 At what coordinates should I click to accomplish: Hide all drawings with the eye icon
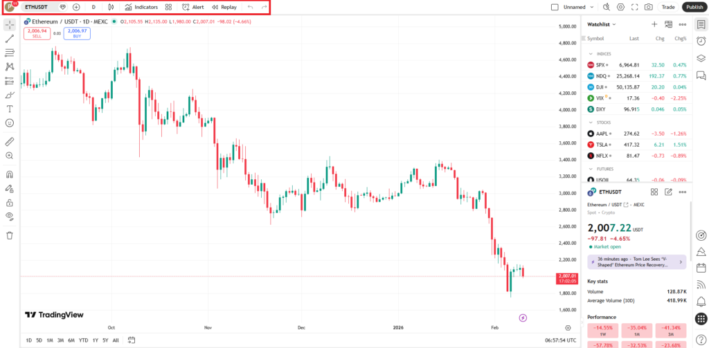[10, 216]
